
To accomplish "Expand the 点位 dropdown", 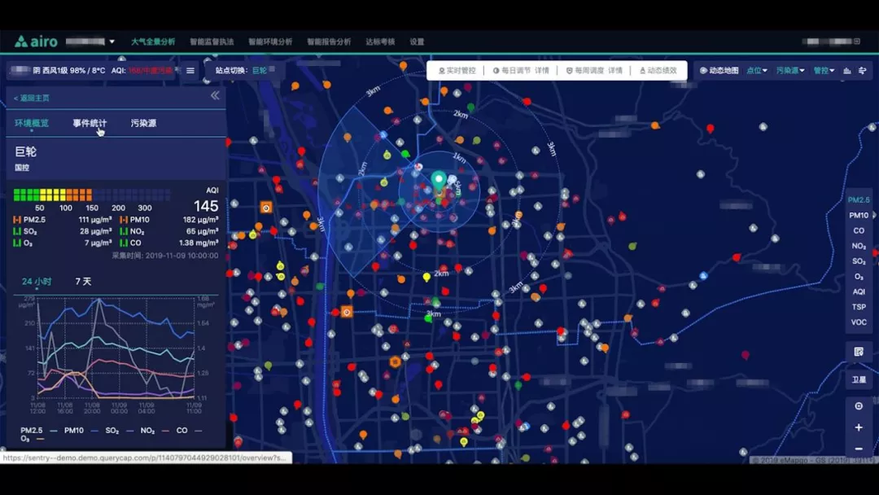I will pos(757,71).
